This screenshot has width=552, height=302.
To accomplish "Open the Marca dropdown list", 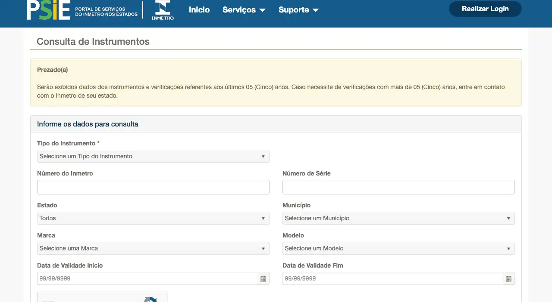I will [x=153, y=248].
